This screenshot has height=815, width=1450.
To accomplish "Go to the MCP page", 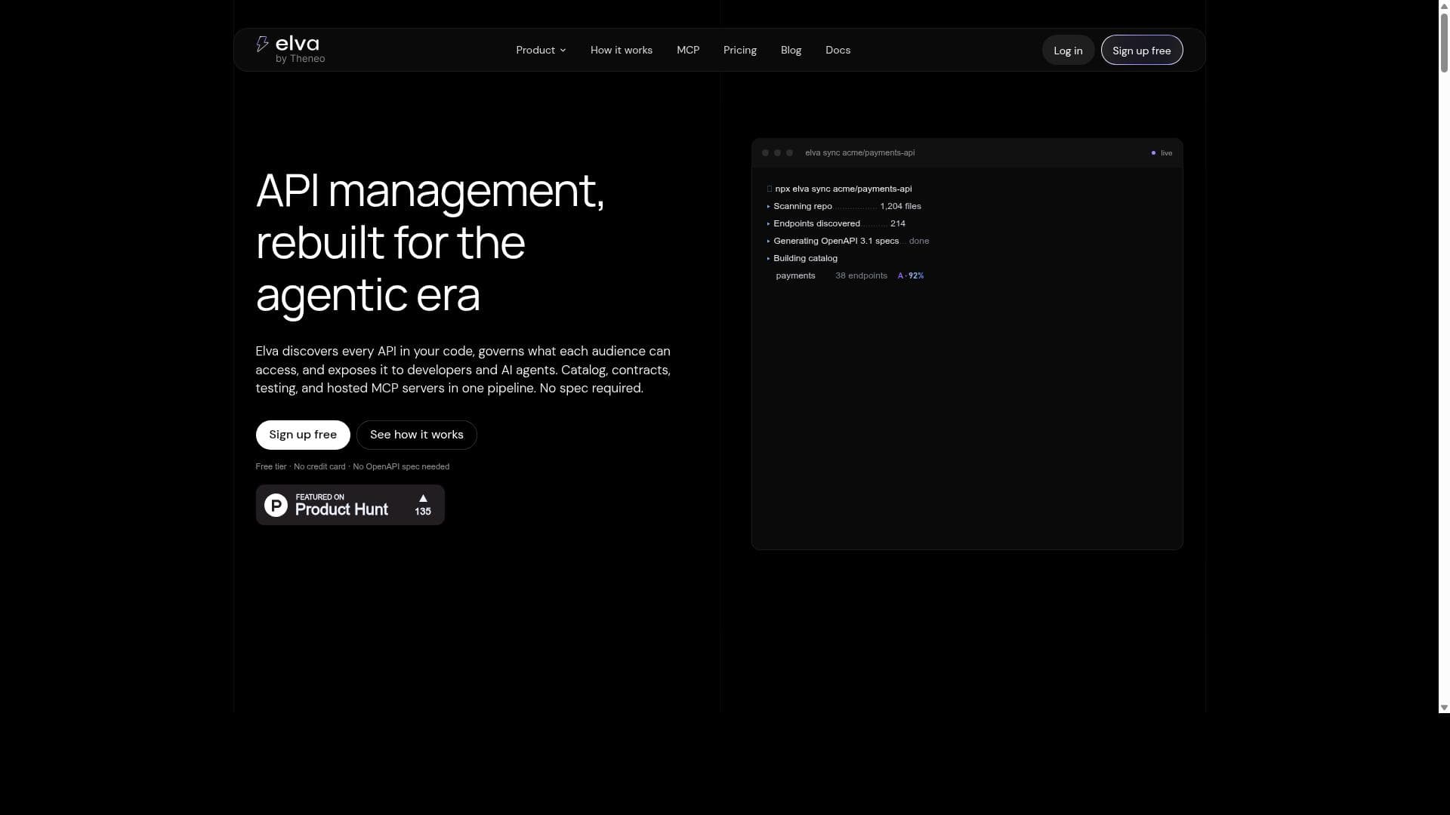I will [688, 50].
